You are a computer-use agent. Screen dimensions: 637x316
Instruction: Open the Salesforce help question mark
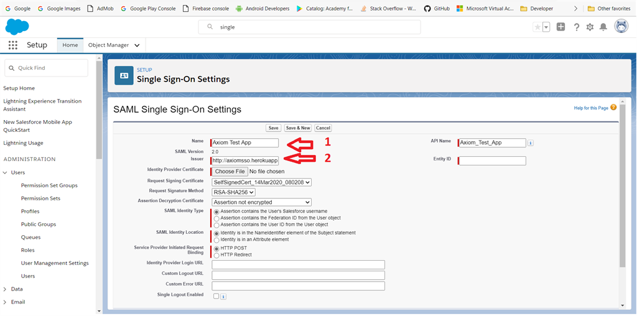point(576,27)
